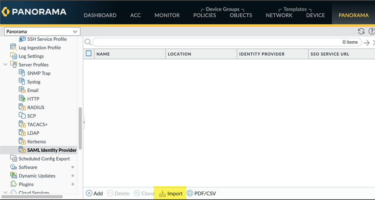Click the sidebar vertical scrollbar
Image resolution: width=375 pixels, height=200 pixels.
80,128
